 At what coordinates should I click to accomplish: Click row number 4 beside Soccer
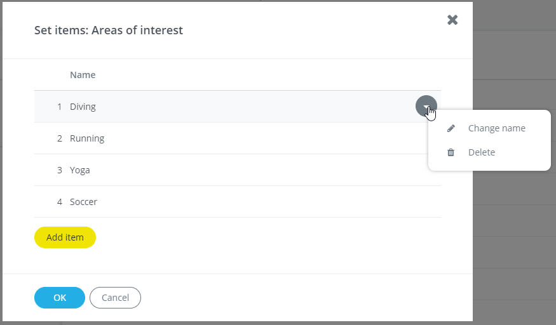[x=60, y=202]
